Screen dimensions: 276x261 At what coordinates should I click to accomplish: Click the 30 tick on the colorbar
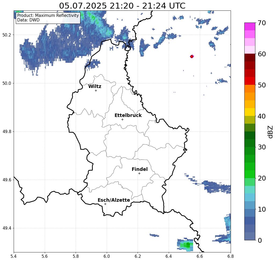click(x=262, y=147)
